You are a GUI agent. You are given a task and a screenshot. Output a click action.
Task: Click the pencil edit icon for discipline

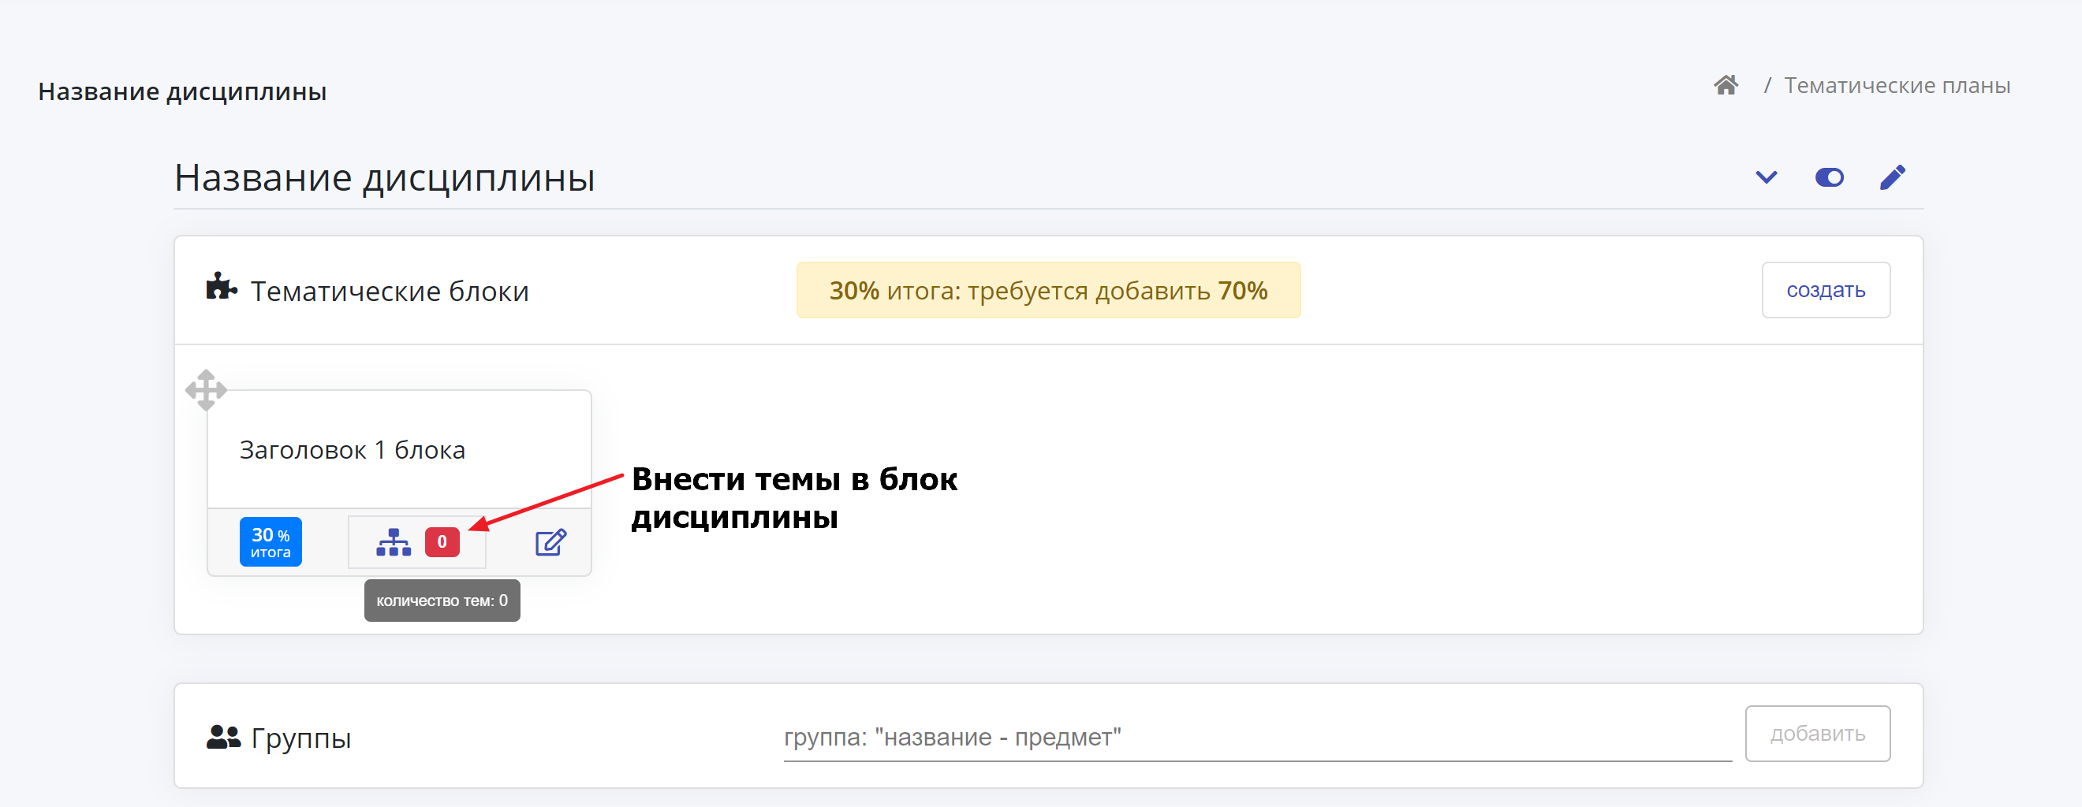(1892, 177)
